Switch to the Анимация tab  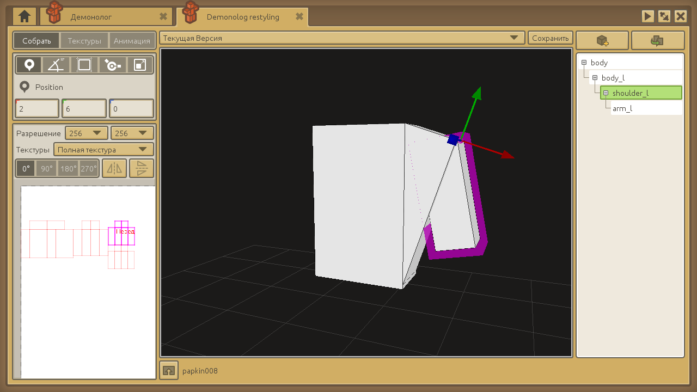pos(132,41)
